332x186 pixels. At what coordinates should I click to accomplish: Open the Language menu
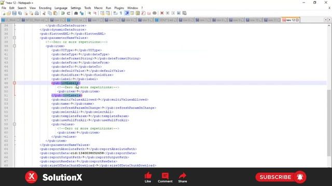click(x=61, y=8)
